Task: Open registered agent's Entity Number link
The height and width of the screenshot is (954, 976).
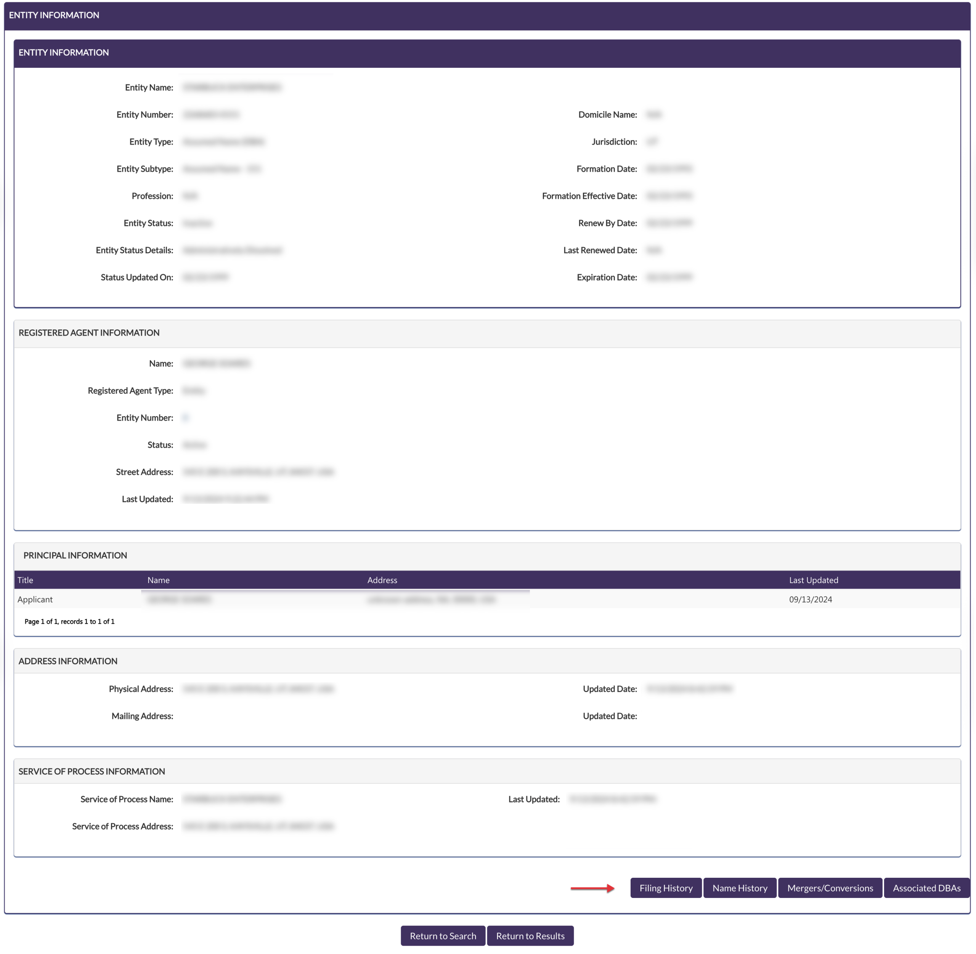Action: click(185, 418)
